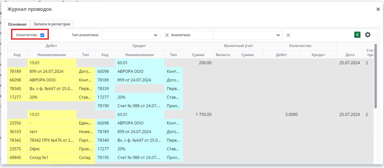Clear the Тип аналитики filter with X
The width and height of the screenshot is (384, 168).
click(x=167, y=35)
